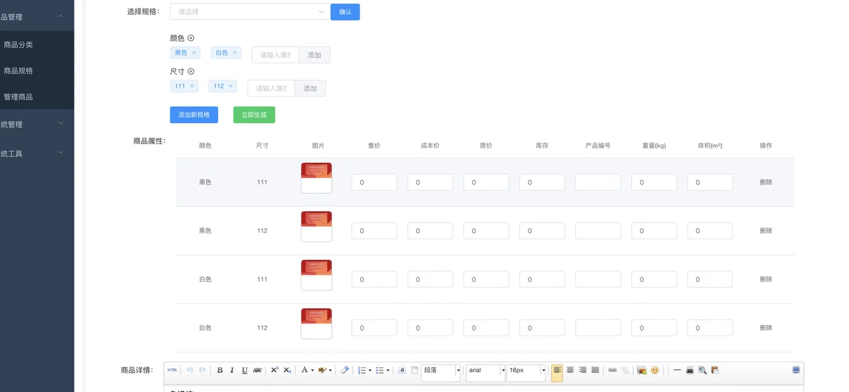Justify text in editor

pos(595,370)
